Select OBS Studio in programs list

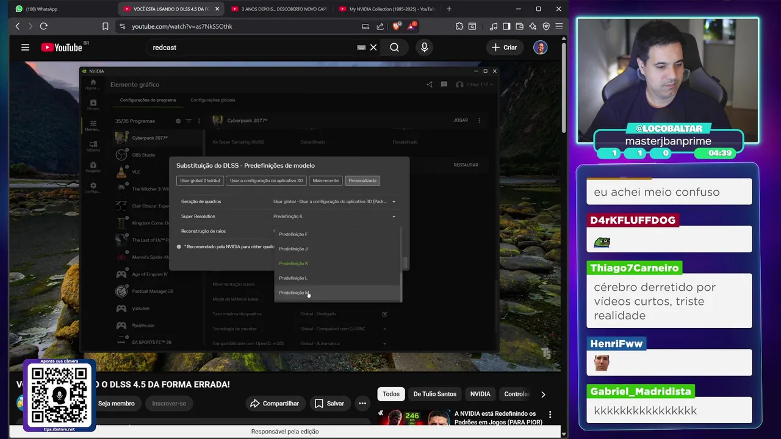(159, 155)
